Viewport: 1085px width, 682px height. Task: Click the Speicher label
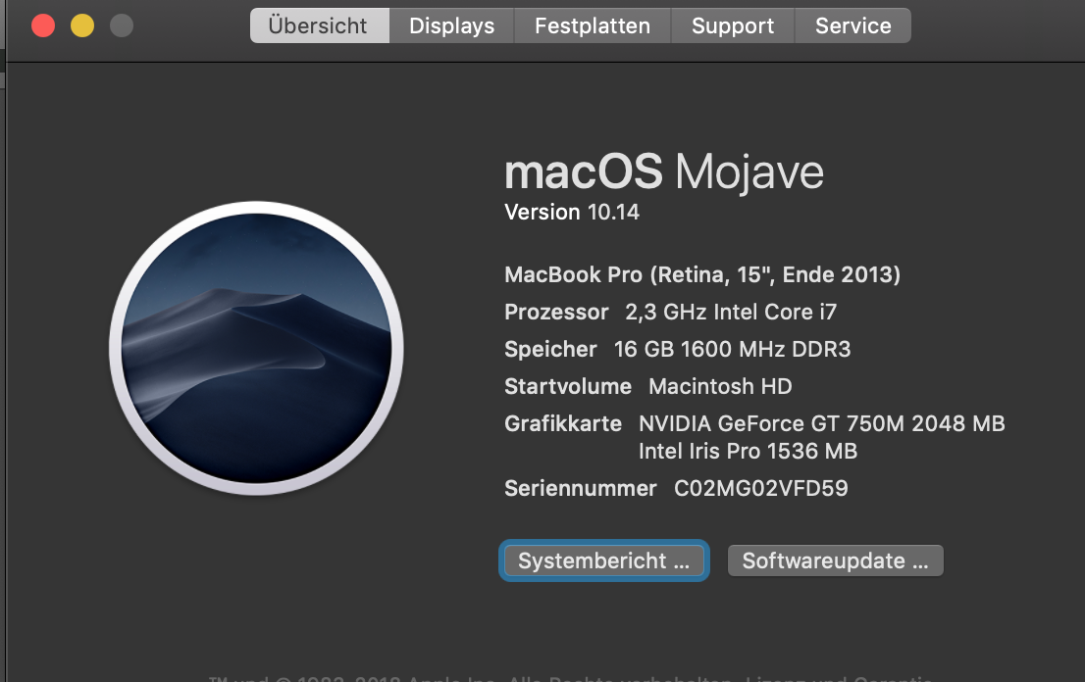pos(550,350)
